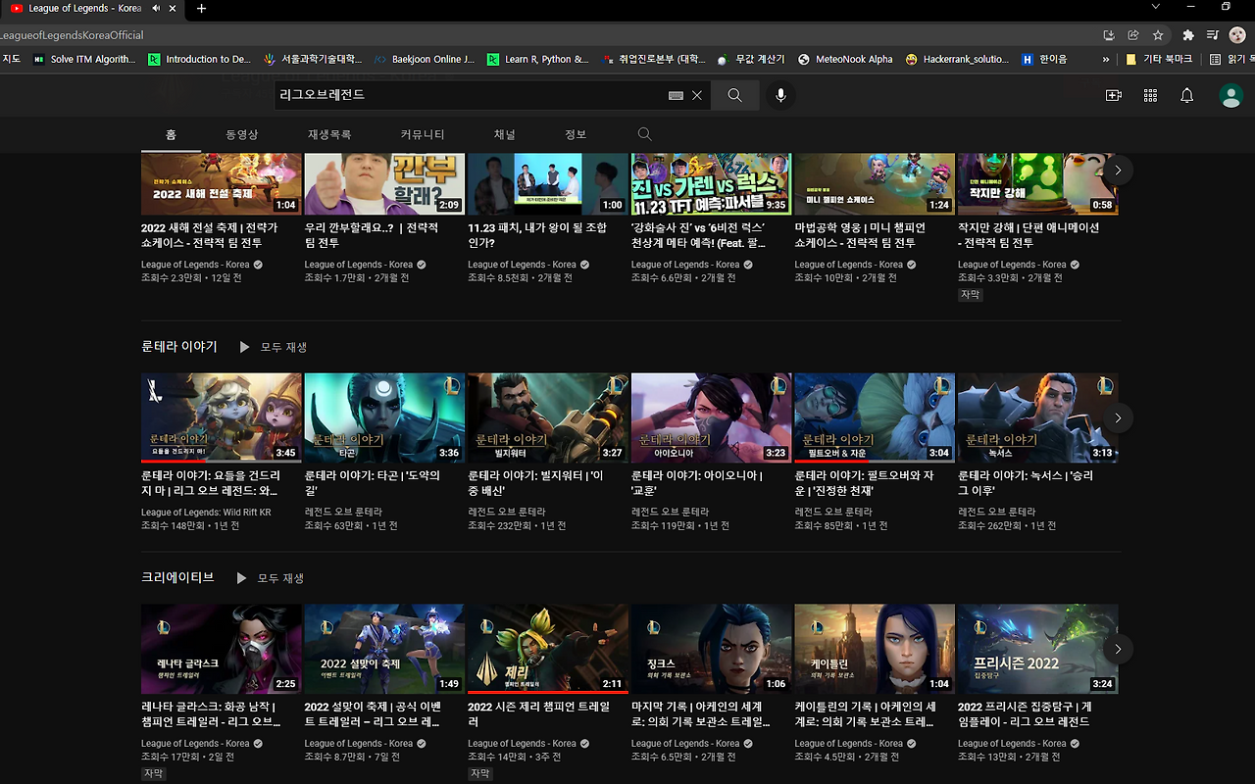The image size is (1255, 784).
Task: Open the 제리 champion trailer thumbnail
Action: 548,649
